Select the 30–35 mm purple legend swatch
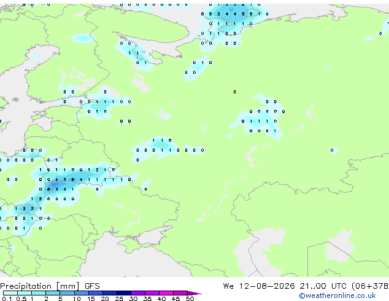 138,293
